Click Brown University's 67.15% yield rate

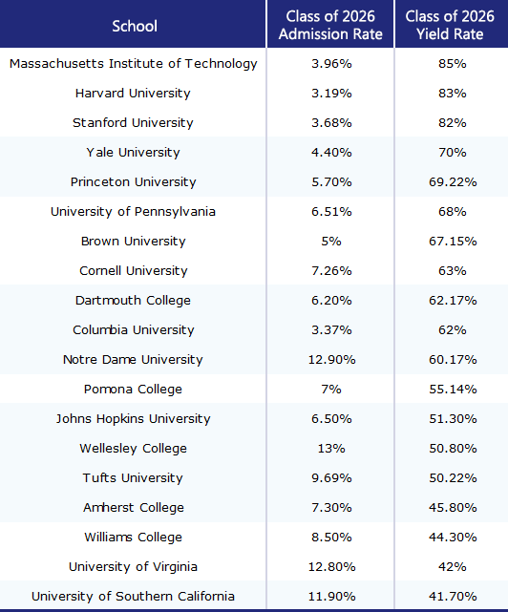click(x=453, y=242)
